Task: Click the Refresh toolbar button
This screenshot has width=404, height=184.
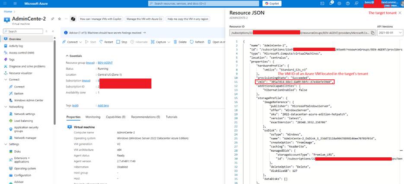Action: [x=197, y=42]
